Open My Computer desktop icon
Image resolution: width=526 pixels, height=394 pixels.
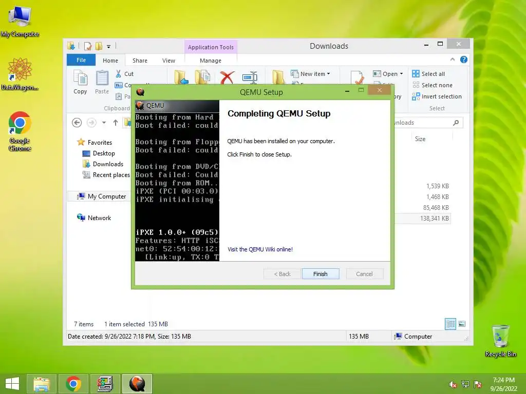pos(20,22)
